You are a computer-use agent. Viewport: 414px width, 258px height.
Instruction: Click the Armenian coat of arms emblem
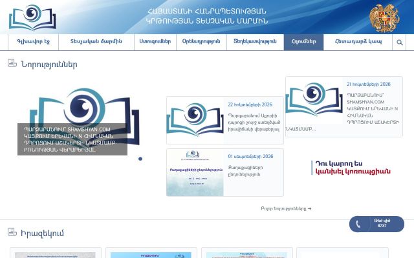[384, 18]
